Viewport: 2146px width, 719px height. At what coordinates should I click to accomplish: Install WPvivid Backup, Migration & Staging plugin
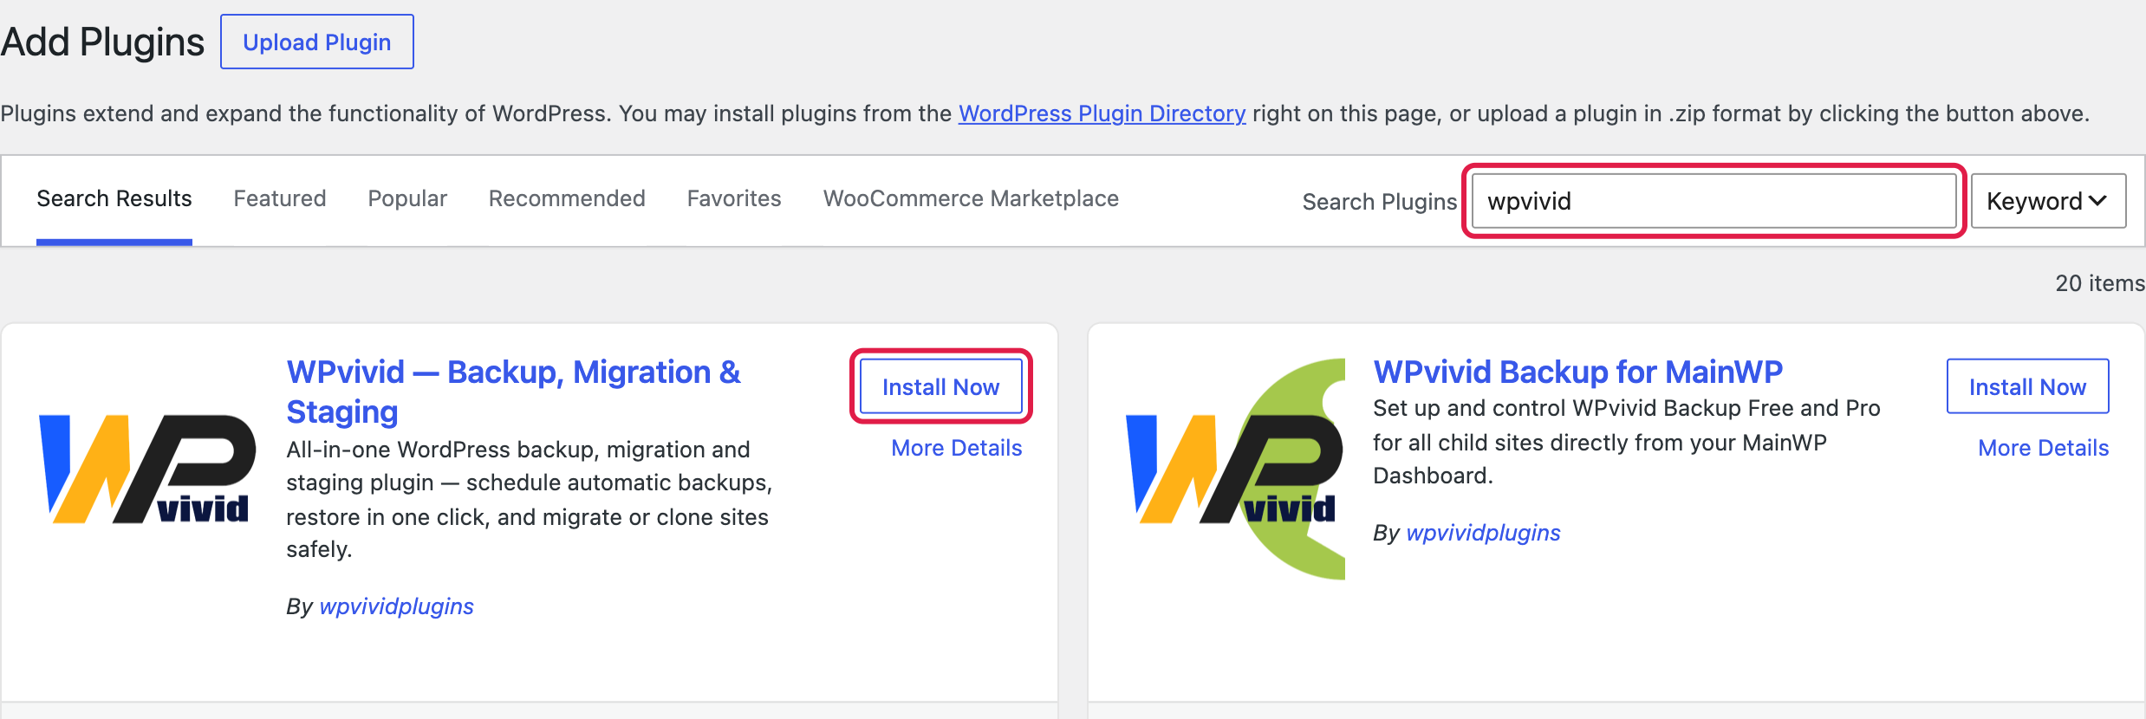coord(941,386)
